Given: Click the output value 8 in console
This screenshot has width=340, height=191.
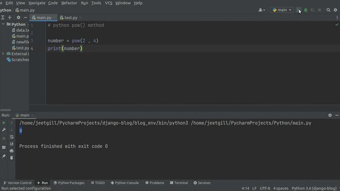Looking at the screenshot, I should pos(21,131).
